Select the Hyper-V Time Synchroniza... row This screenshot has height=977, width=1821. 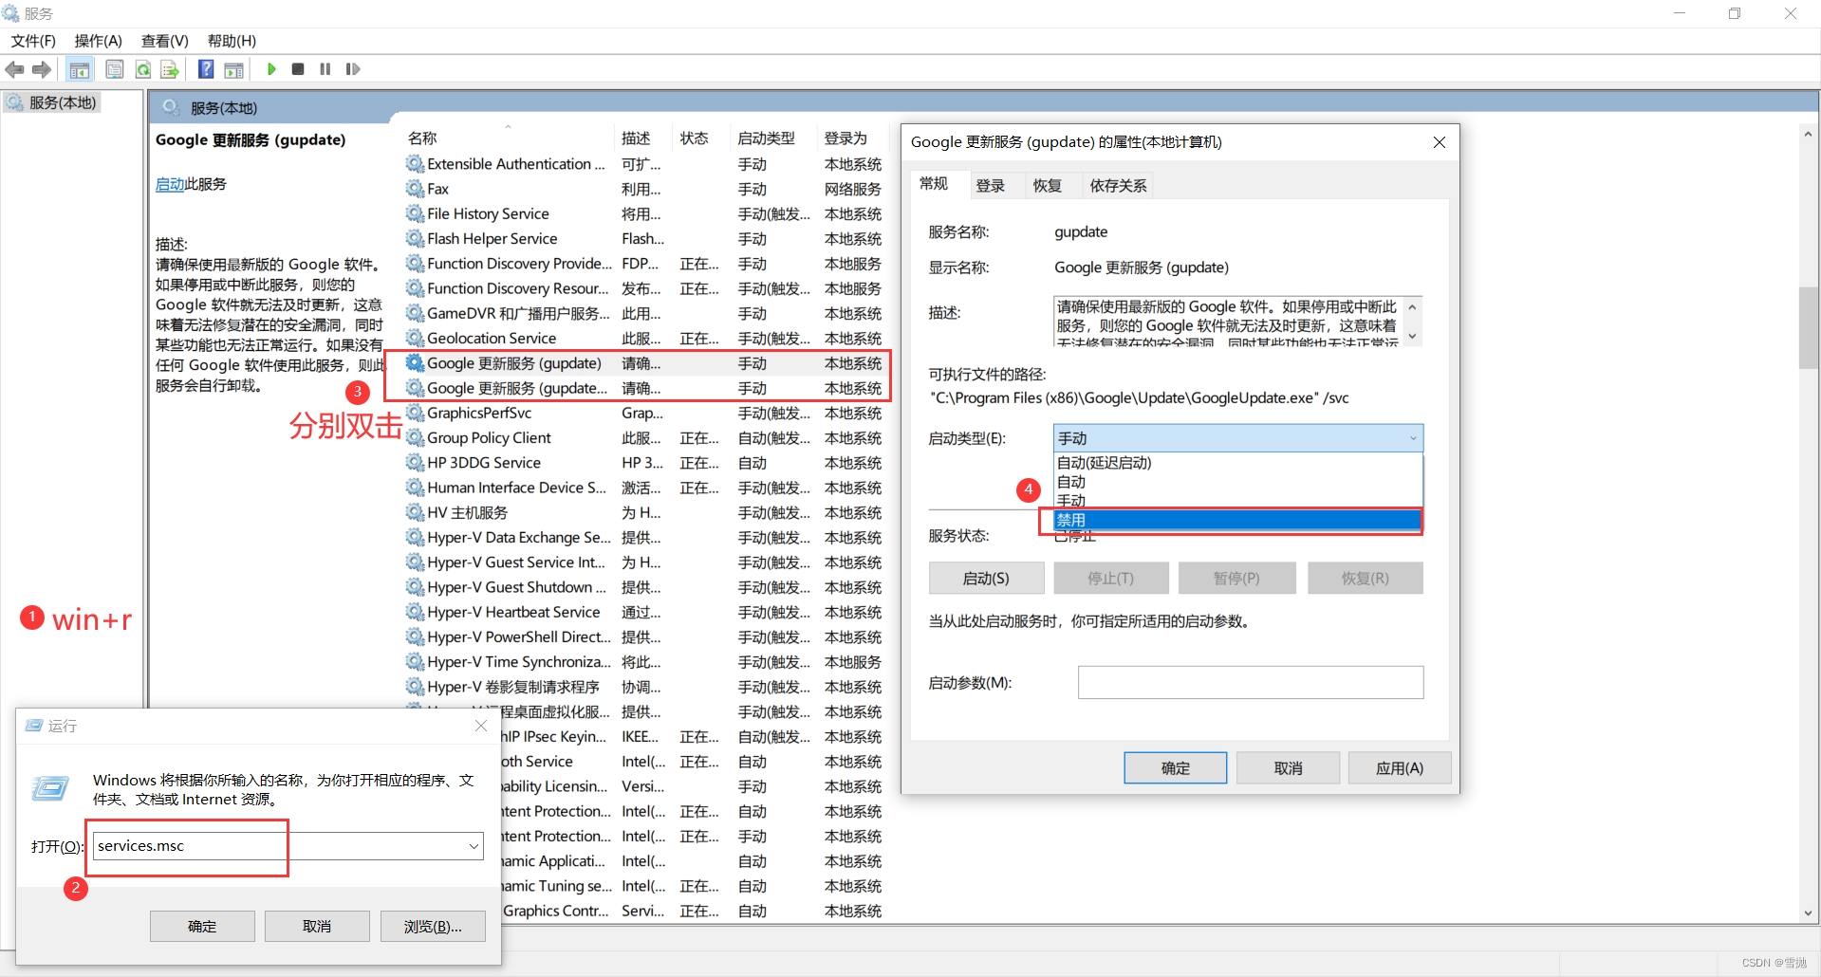pyautogui.click(x=645, y=662)
